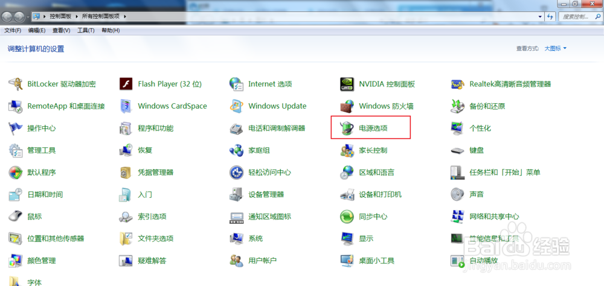Open the 索引选项 link
This screenshot has width=604, height=286.
pyautogui.click(x=152, y=217)
